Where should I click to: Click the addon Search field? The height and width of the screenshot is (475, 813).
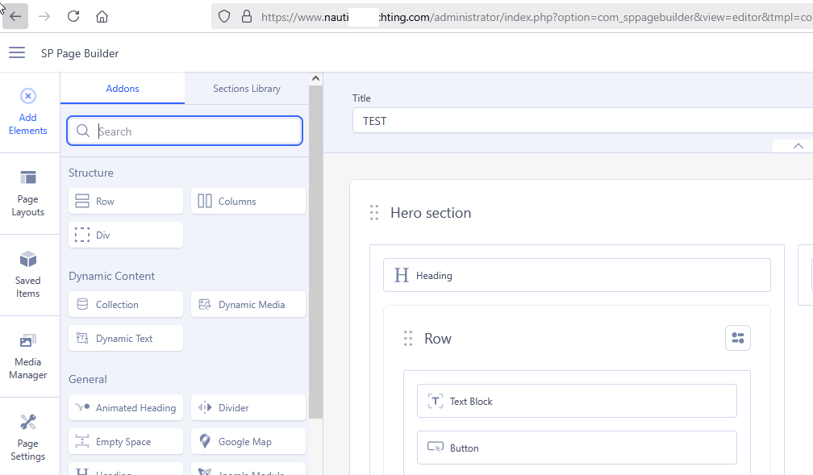coord(194,131)
